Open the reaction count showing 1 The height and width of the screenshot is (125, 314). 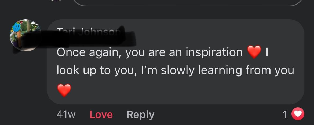click(x=285, y=115)
